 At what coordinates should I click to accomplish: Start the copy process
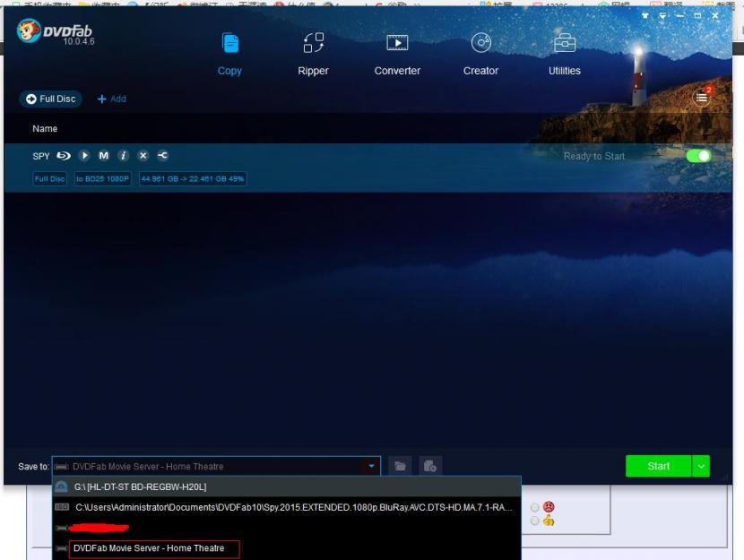pyautogui.click(x=659, y=466)
